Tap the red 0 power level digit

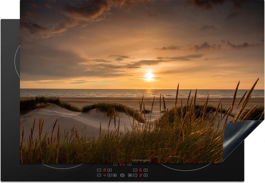tap(105, 170)
